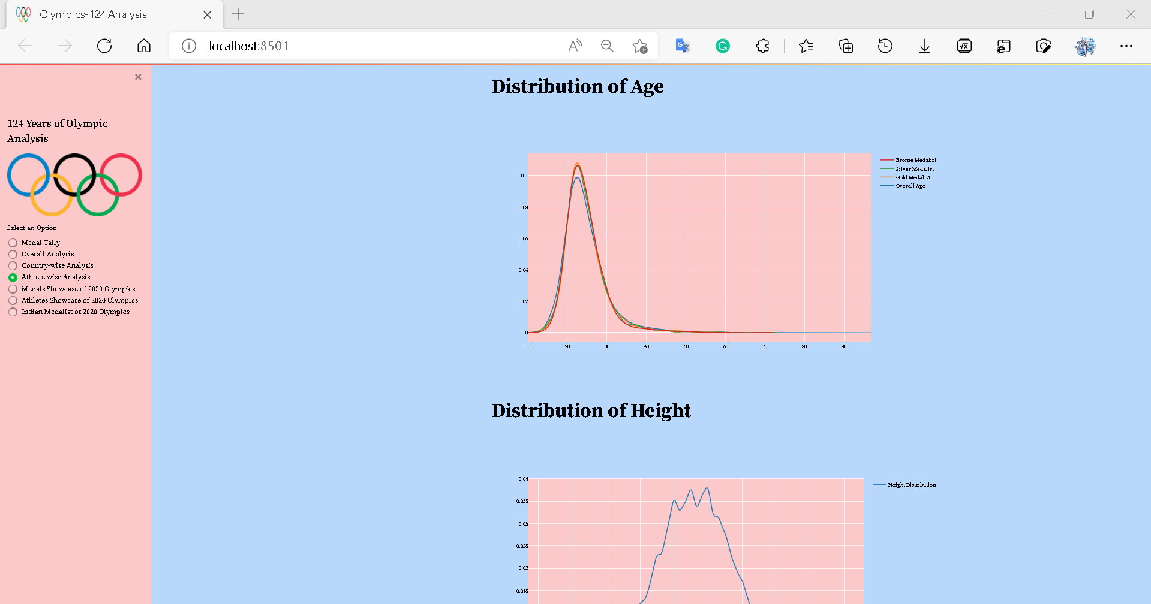Click the Distribution of Age heading
The width and height of the screenshot is (1151, 604).
pos(578,86)
